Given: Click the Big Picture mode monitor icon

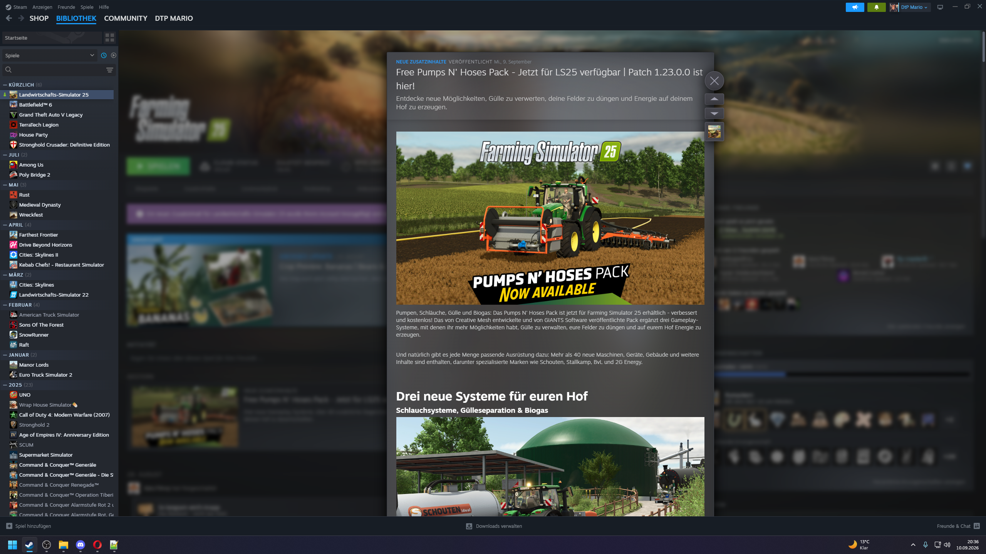Looking at the screenshot, I should [x=940, y=7].
